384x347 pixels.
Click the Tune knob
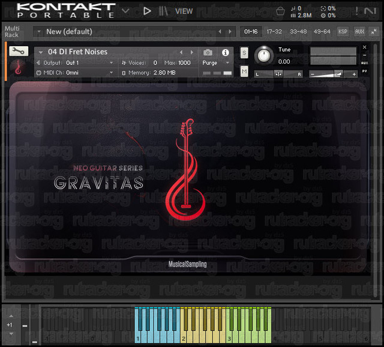tap(264, 55)
